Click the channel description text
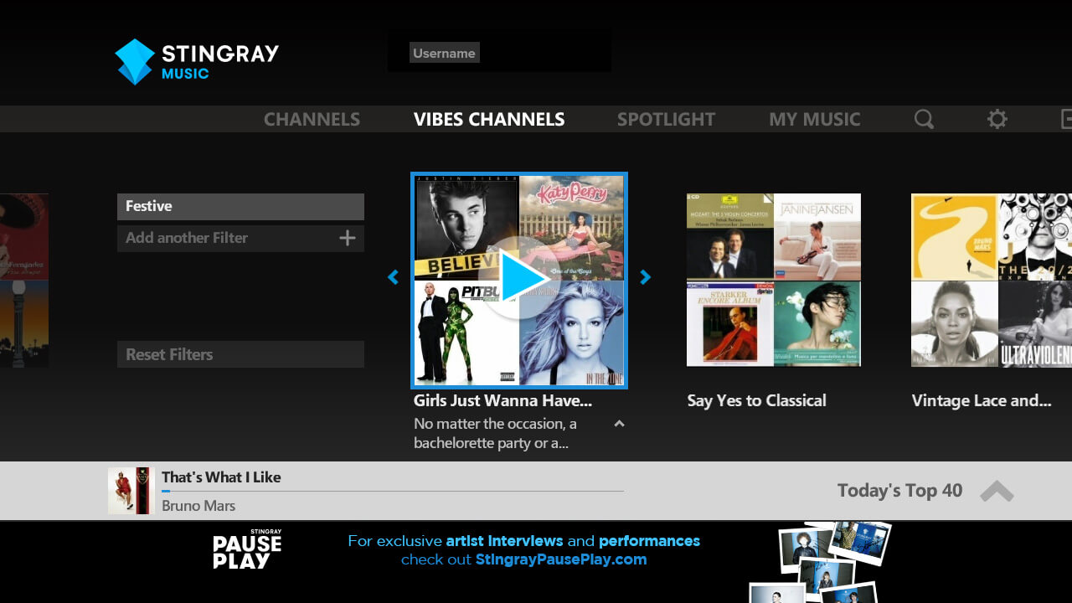The width and height of the screenshot is (1072, 603). 495,433
